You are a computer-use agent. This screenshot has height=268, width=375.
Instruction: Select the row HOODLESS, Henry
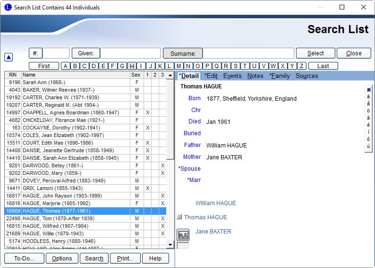point(85,241)
